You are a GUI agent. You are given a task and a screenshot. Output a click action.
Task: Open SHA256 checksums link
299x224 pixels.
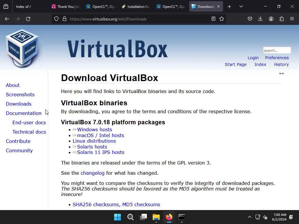[x=96, y=204]
